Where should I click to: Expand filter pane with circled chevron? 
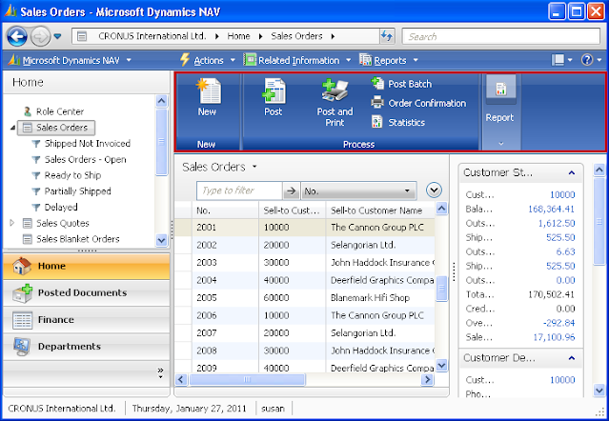[x=434, y=190]
